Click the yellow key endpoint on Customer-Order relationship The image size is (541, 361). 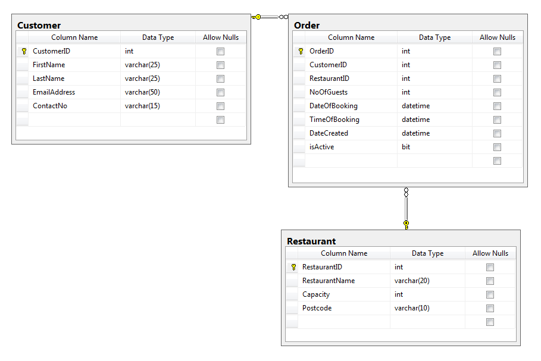click(257, 17)
